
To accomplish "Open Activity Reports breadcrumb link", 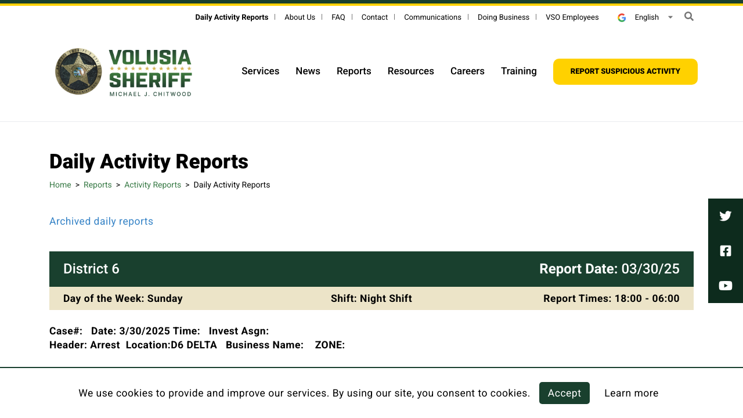I will pyautogui.click(x=152, y=185).
